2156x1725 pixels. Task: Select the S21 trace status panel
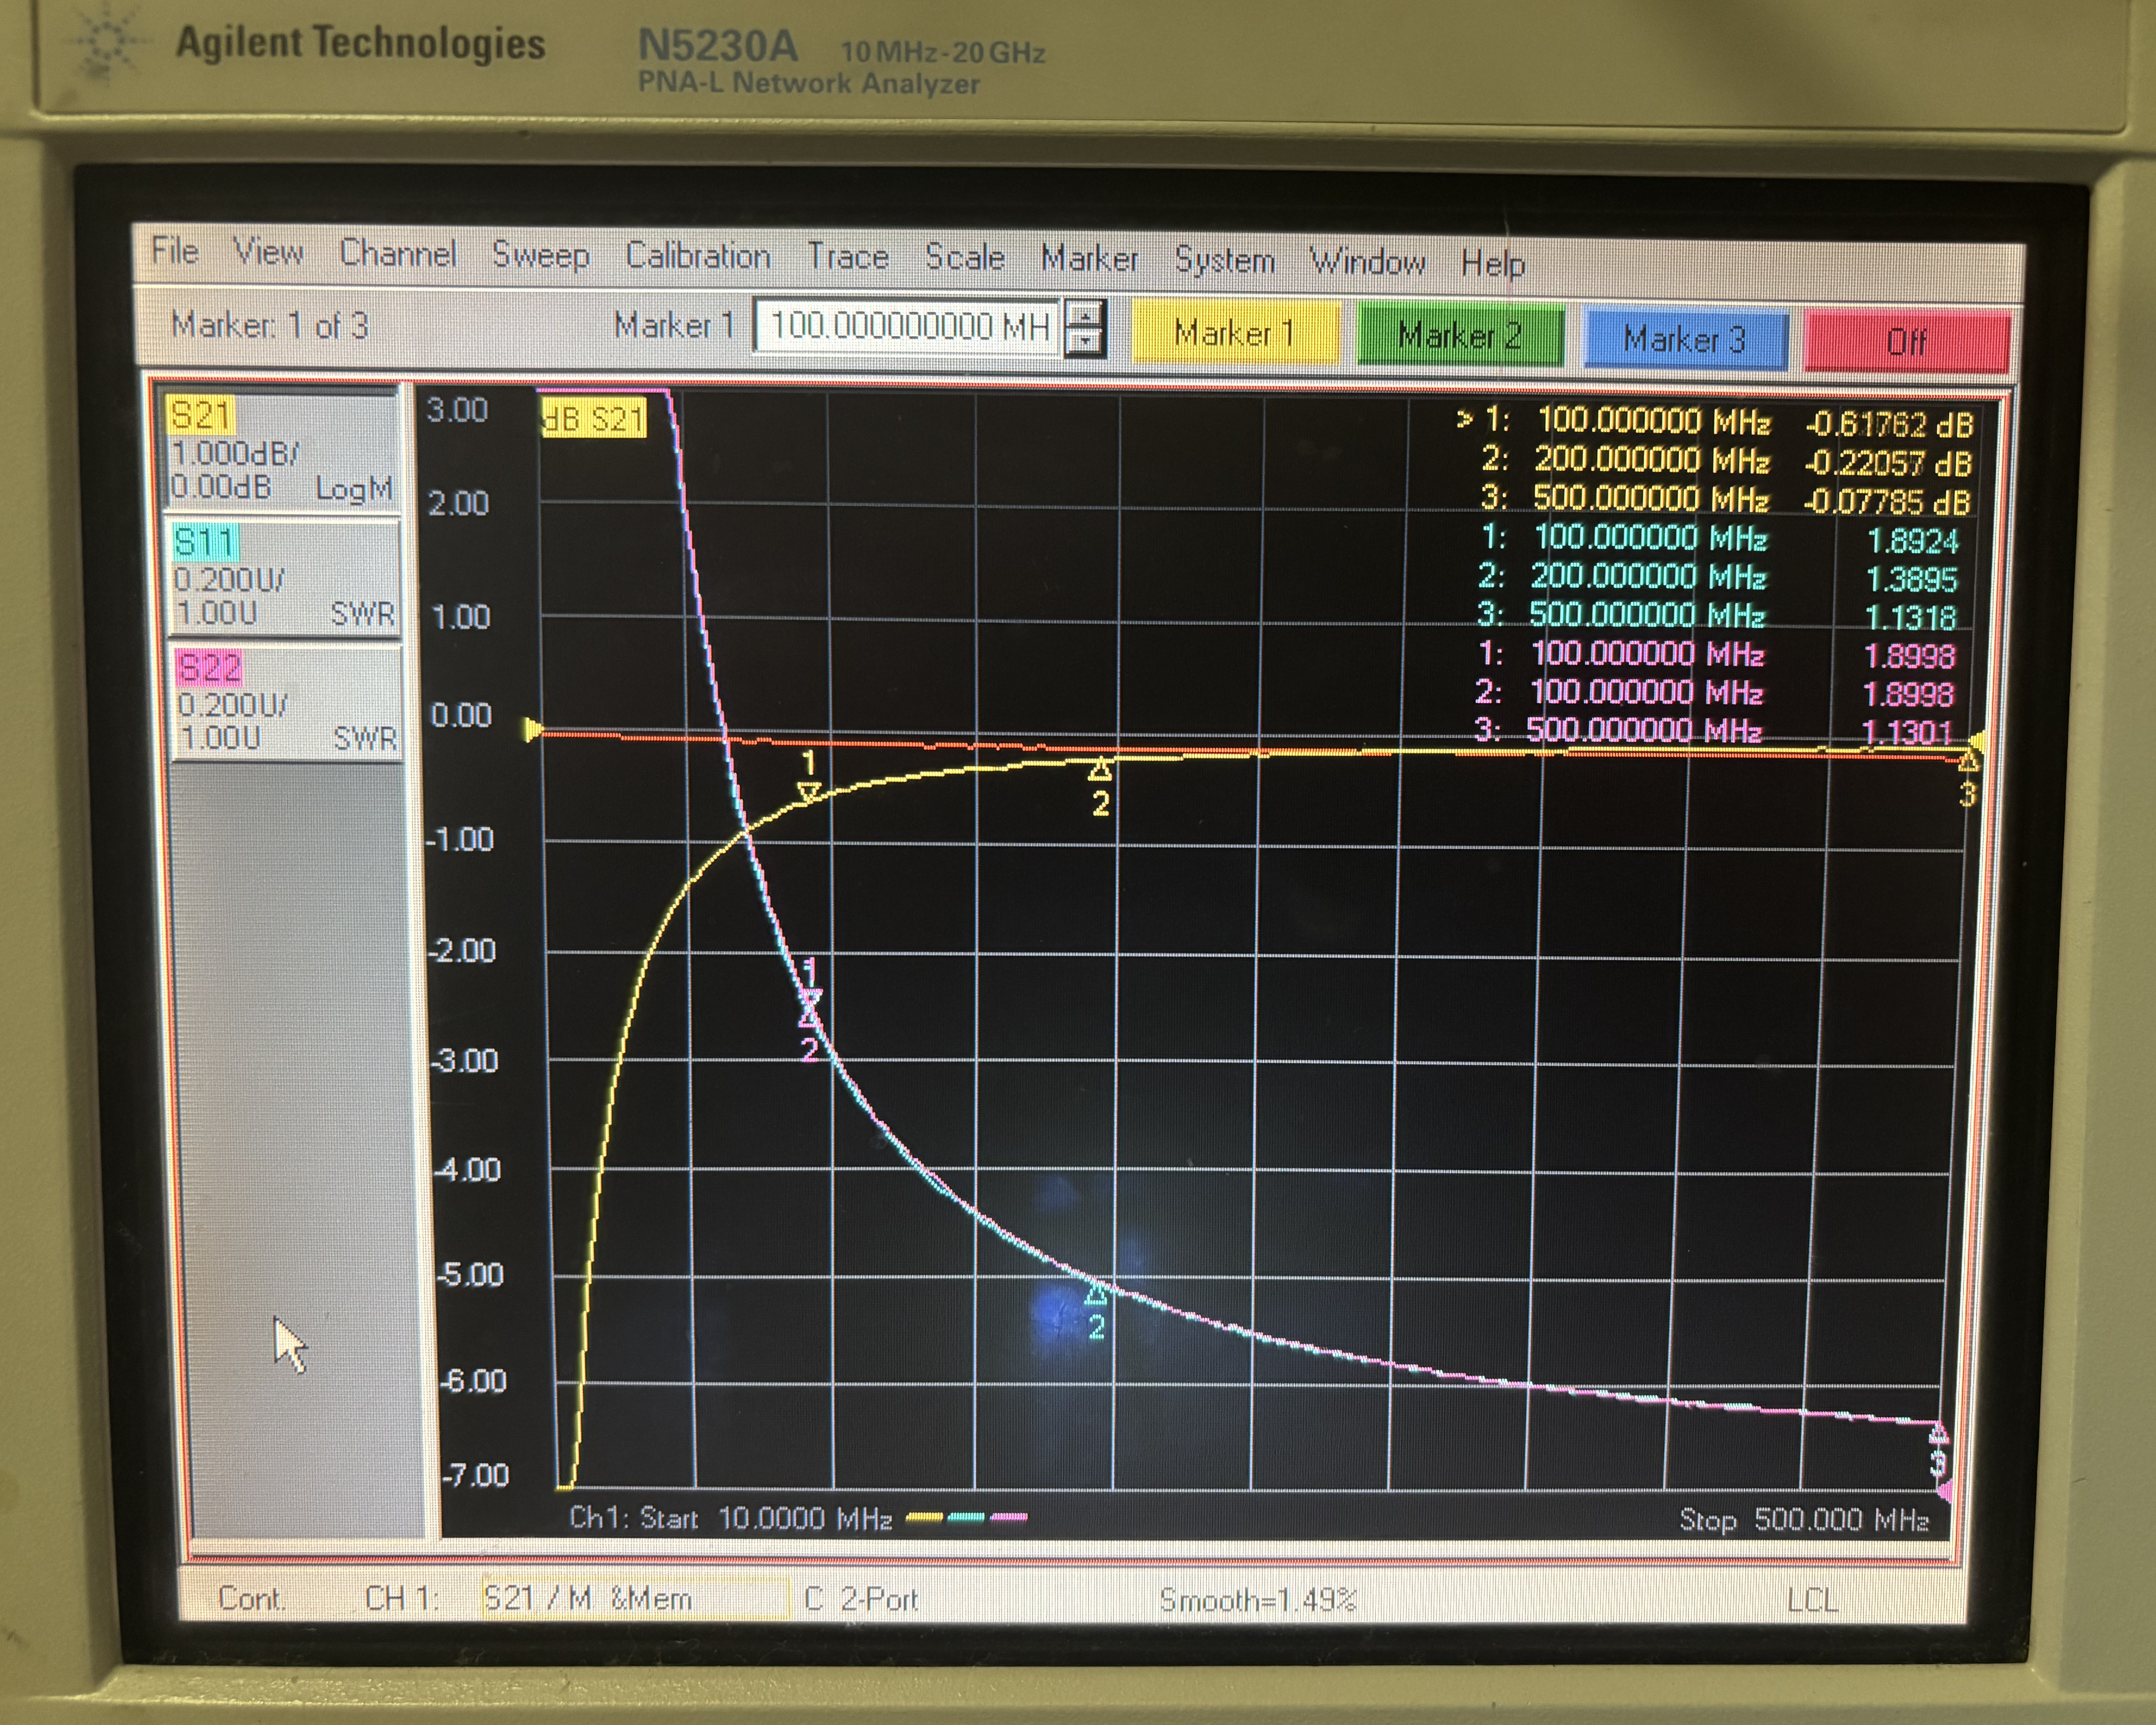tap(282, 451)
